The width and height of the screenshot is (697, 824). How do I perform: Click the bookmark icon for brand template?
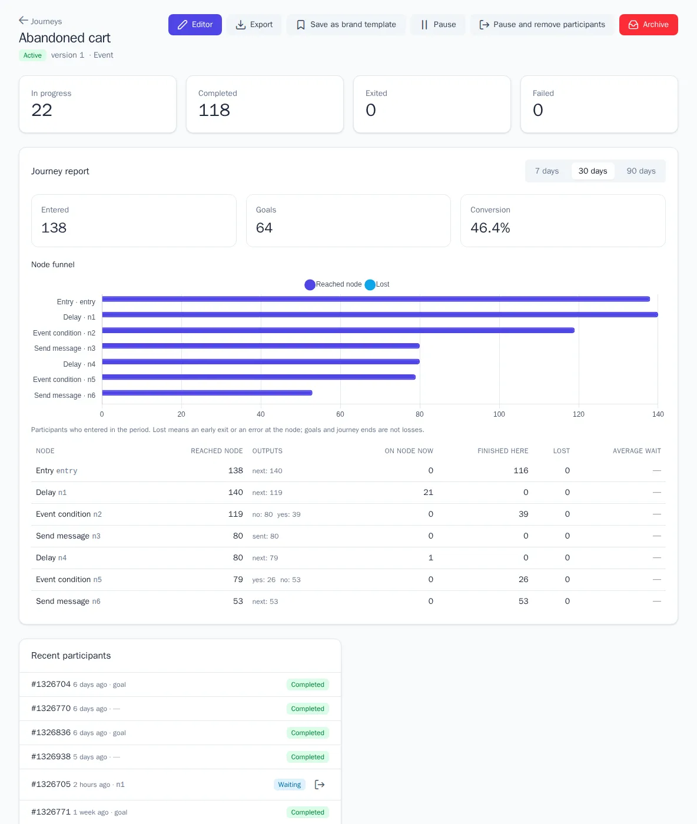[x=301, y=25]
